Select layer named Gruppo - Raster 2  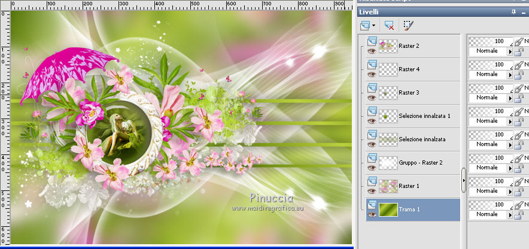pos(420,162)
